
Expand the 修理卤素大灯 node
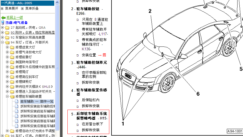point(7,47)
